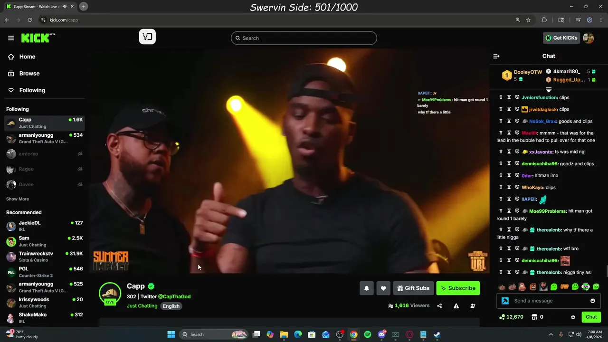The image size is (608, 342).
Task: Open the Chrome extensions puzzle icon
Action: pos(544,20)
